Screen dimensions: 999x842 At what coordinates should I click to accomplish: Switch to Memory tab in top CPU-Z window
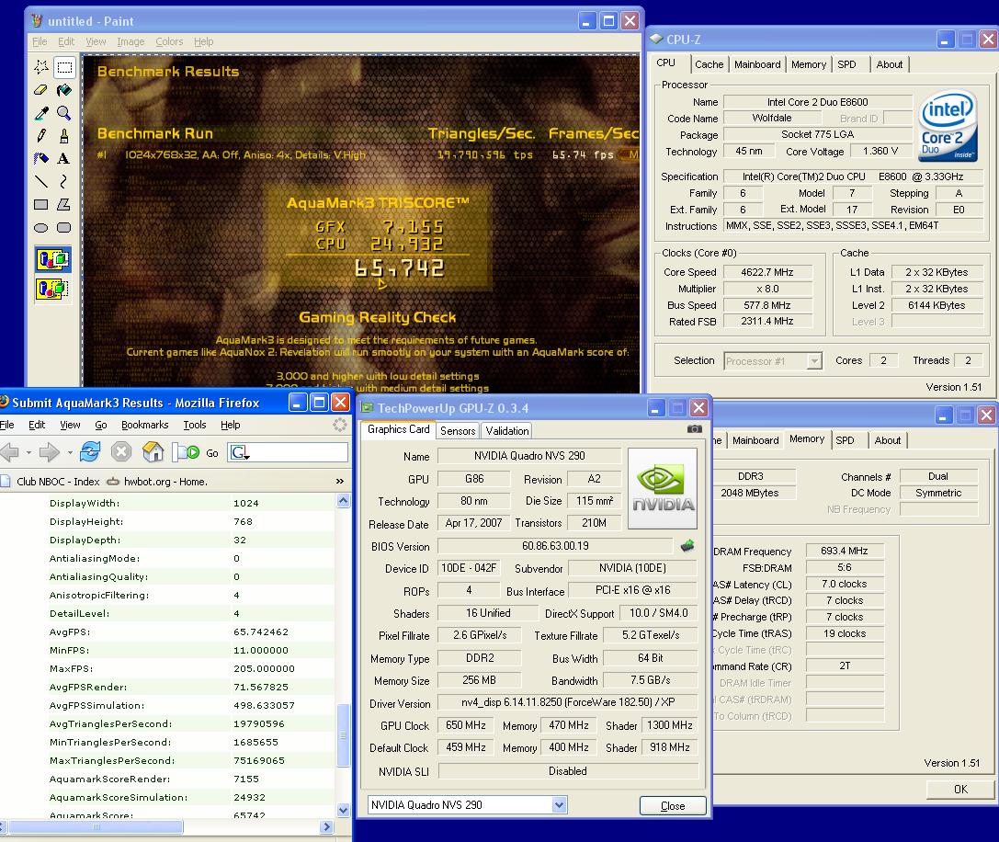(809, 64)
